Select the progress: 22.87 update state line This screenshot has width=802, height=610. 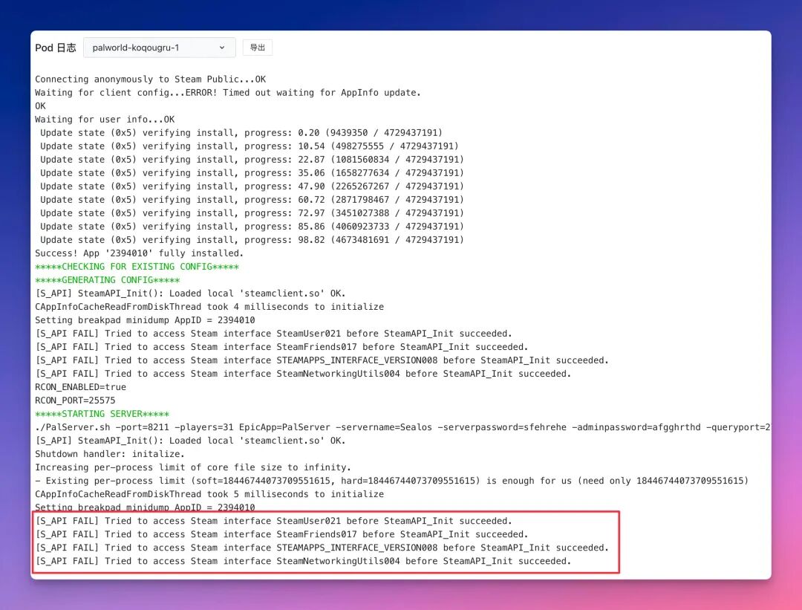click(252, 160)
